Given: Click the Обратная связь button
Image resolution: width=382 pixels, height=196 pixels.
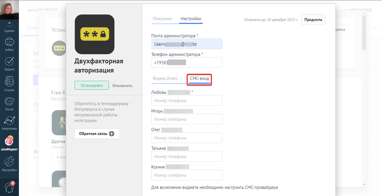Looking at the screenshot, I should [x=97, y=134].
